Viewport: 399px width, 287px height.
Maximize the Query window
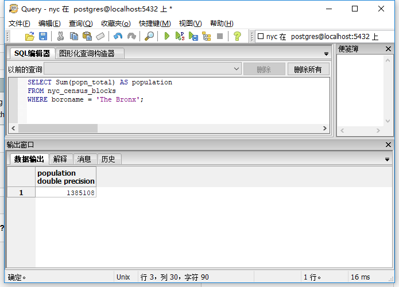point(355,9)
